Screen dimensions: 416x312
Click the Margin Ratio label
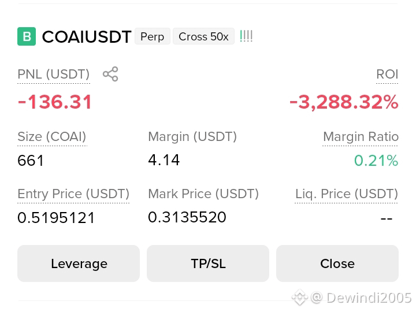click(361, 137)
